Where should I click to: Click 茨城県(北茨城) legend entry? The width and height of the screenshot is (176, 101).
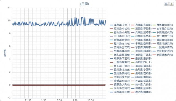click(120, 92)
